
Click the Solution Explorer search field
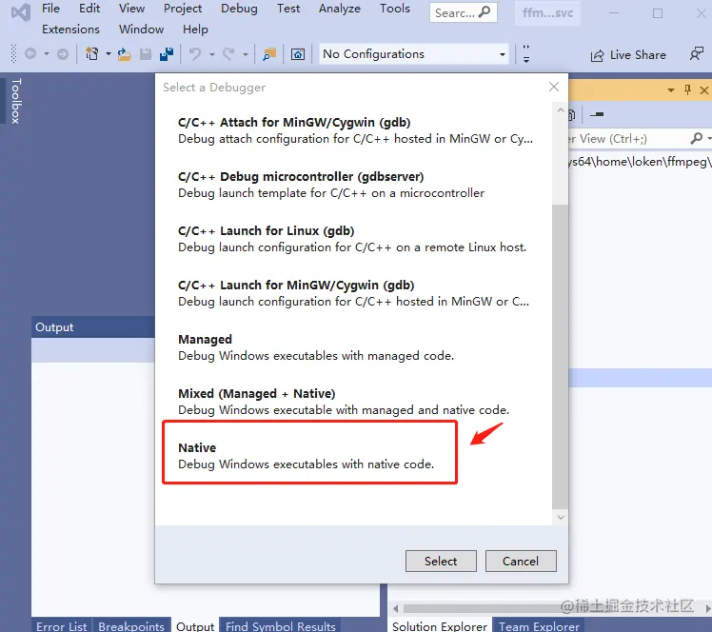[629, 139]
